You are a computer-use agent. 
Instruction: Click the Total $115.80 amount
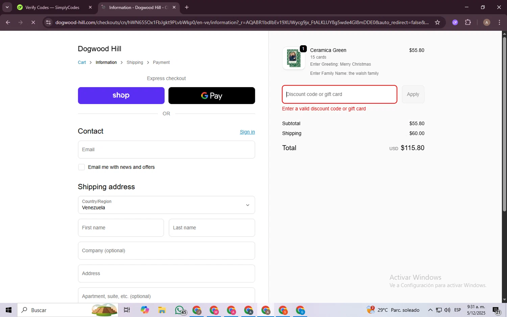pyautogui.click(x=412, y=148)
